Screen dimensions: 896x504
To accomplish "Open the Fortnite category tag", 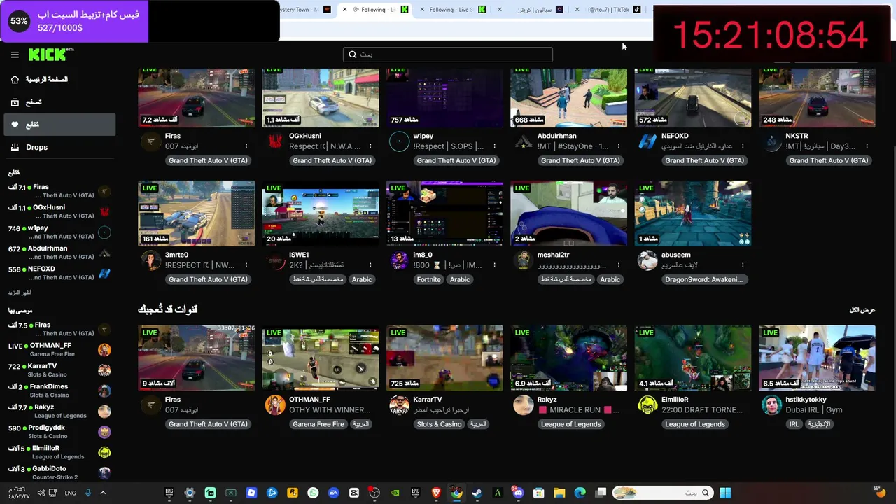I will pos(428,279).
